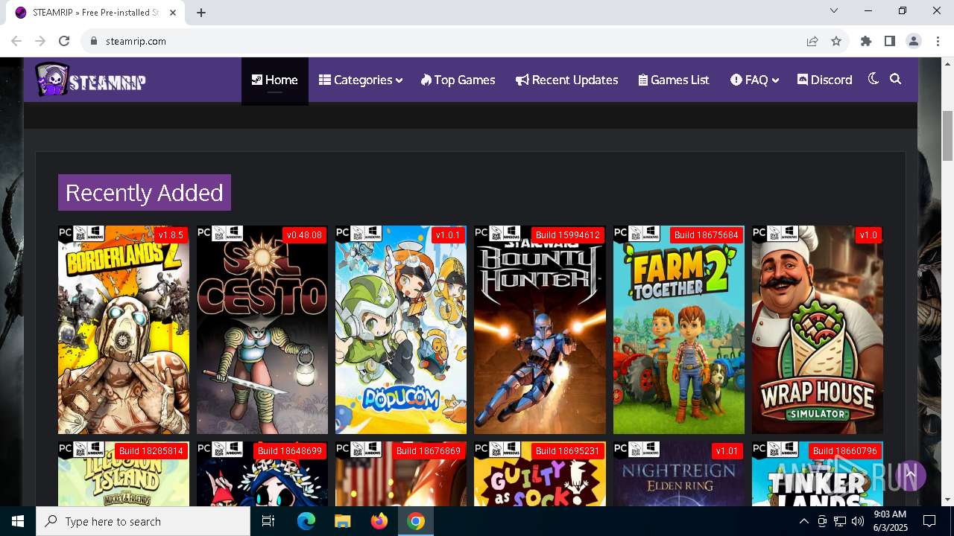The width and height of the screenshot is (954, 536).
Task: Open File Explorer from taskbar
Action: [343, 521]
